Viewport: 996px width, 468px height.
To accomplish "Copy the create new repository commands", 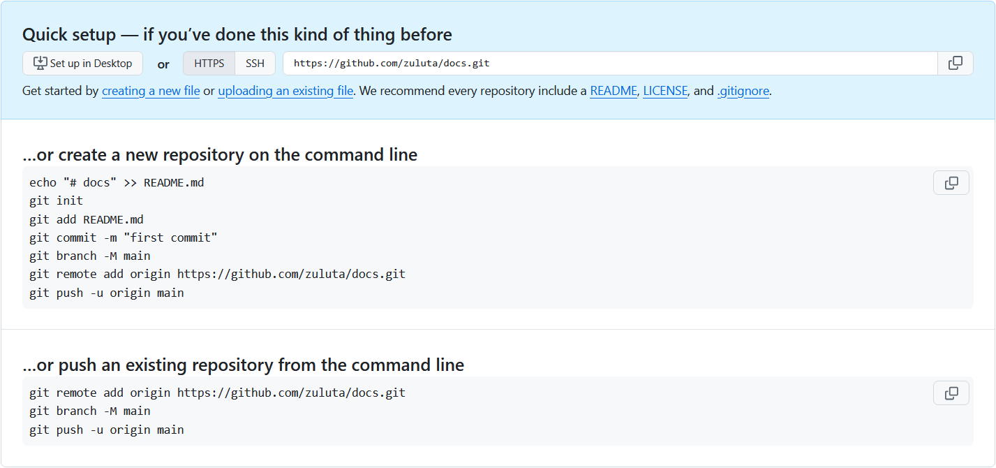I will click(x=951, y=183).
